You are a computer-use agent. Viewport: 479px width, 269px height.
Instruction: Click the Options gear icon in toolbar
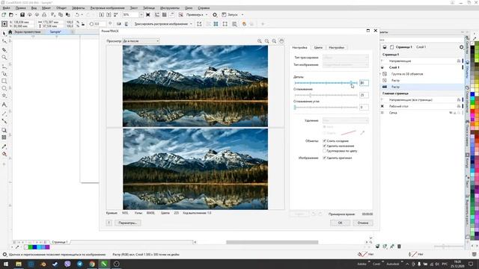pyautogui.click(x=215, y=15)
